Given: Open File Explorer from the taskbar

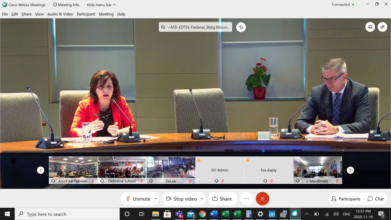Looking at the screenshot, I should (155, 214).
